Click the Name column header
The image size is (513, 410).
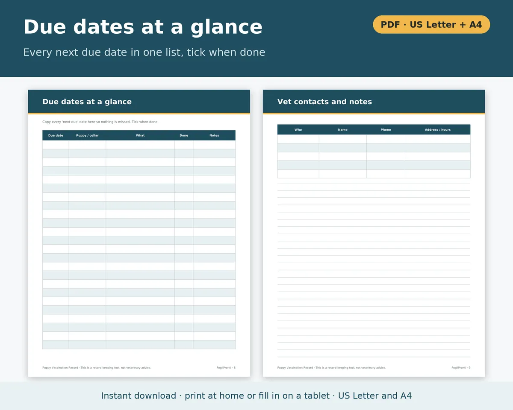(x=343, y=130)
